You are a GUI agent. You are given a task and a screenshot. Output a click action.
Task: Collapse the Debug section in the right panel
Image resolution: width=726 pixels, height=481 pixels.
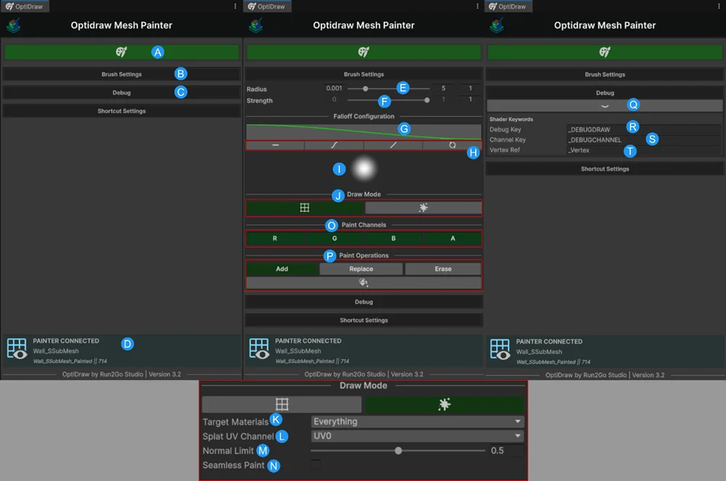pyautogui.click(x=605, y=93)
